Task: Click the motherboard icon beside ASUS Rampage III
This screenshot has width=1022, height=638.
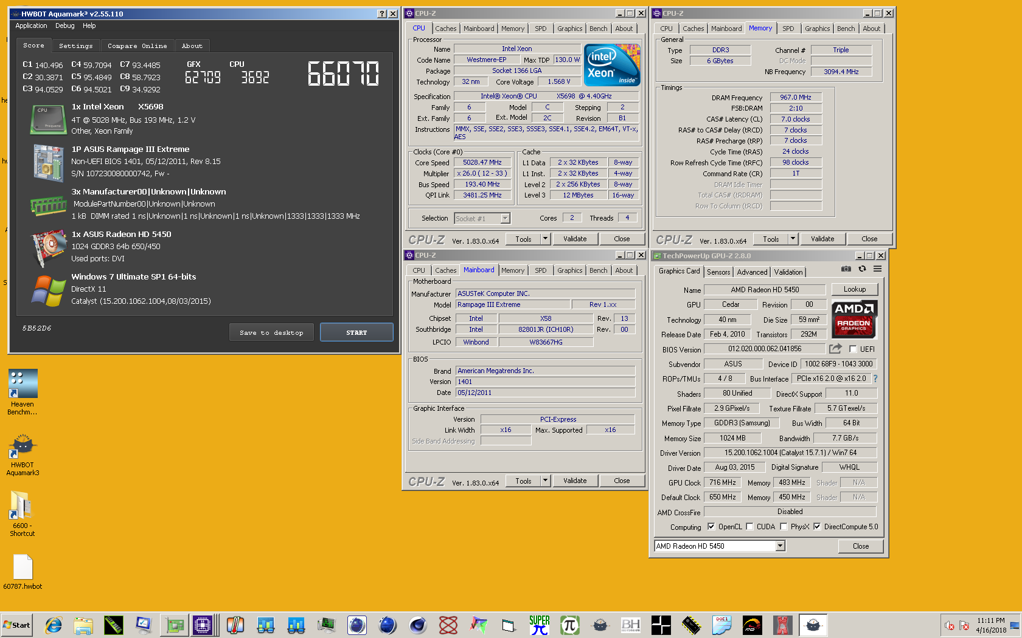Action: [x=49, y=162]
